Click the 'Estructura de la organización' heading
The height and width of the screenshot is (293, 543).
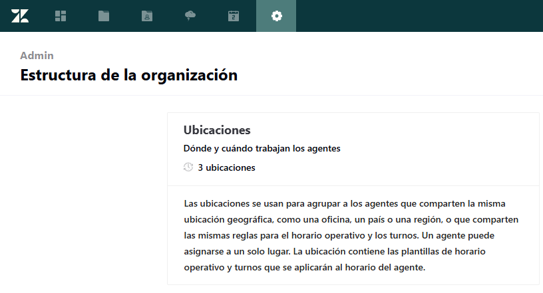[x=128, y=75]
